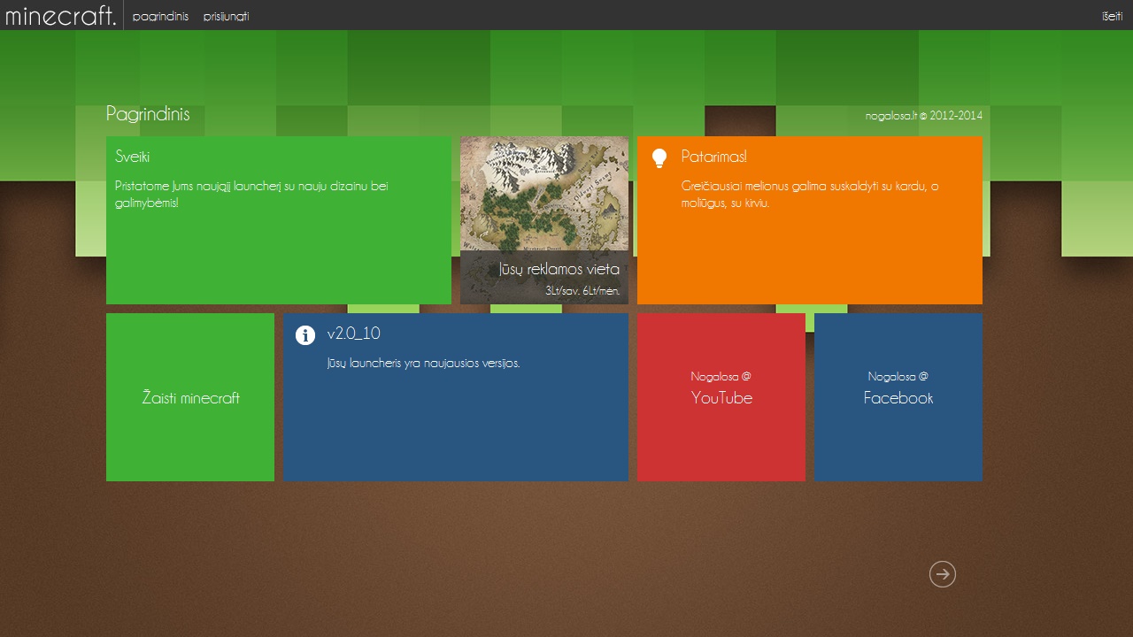Click the Patarimas! heading
1133x637 pixels.
[x=713, y=157]
